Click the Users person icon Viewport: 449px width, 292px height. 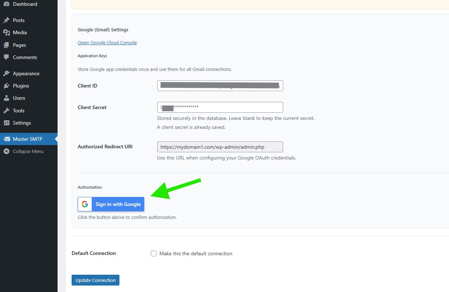coord(6,98)
